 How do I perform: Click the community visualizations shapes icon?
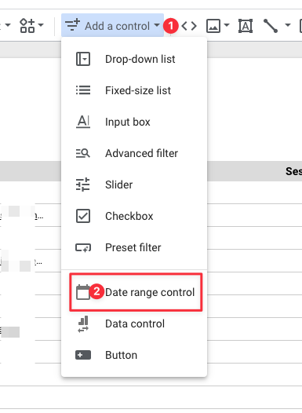(27, 26)
